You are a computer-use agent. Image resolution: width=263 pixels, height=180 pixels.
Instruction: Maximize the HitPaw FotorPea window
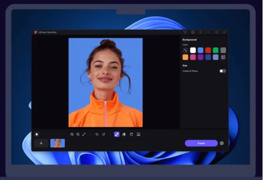point(216,32)
